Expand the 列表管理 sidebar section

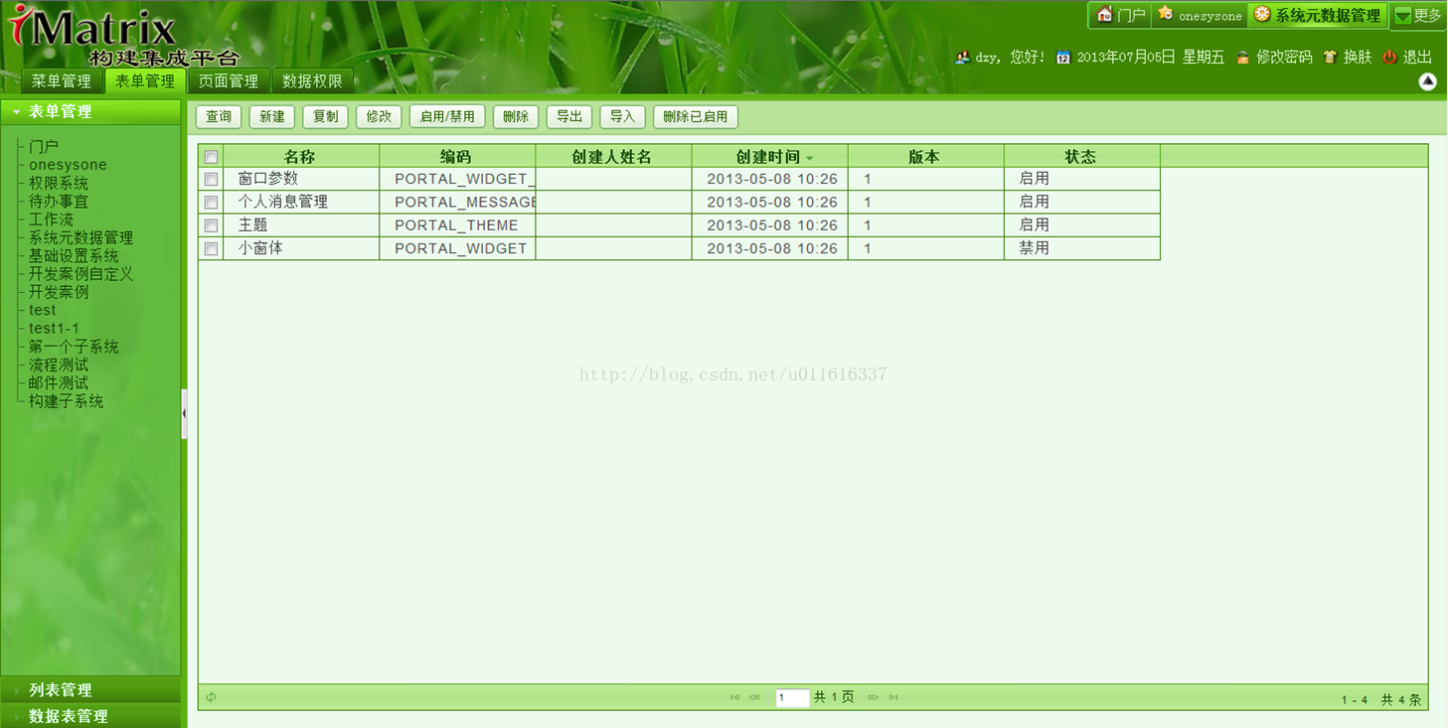point(90,689)
